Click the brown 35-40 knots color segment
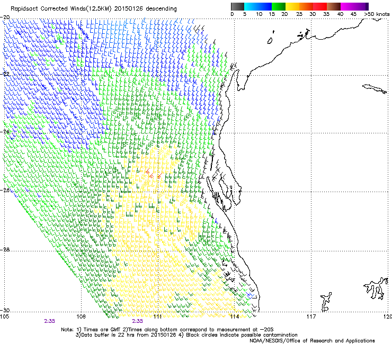Image resolution: width=392 pixels, height=344 pixels. pyautogui.click(x=333, y=7)
